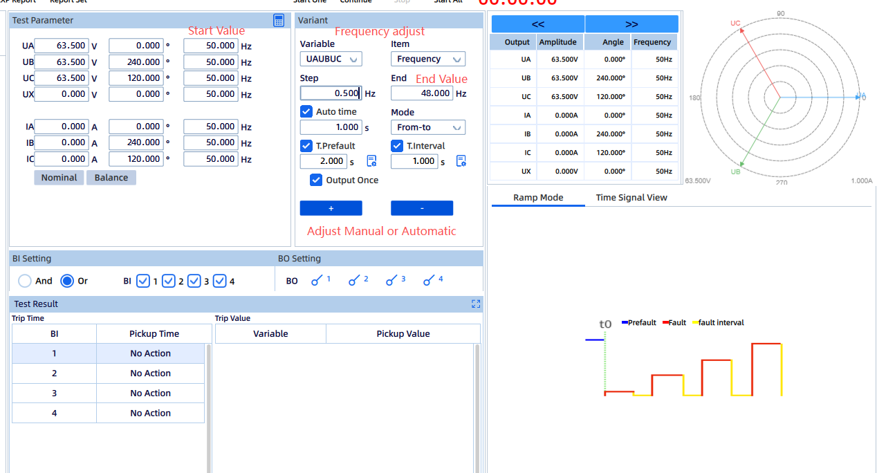
Task: Click the End value frequency field
Action: pos(422,93)
